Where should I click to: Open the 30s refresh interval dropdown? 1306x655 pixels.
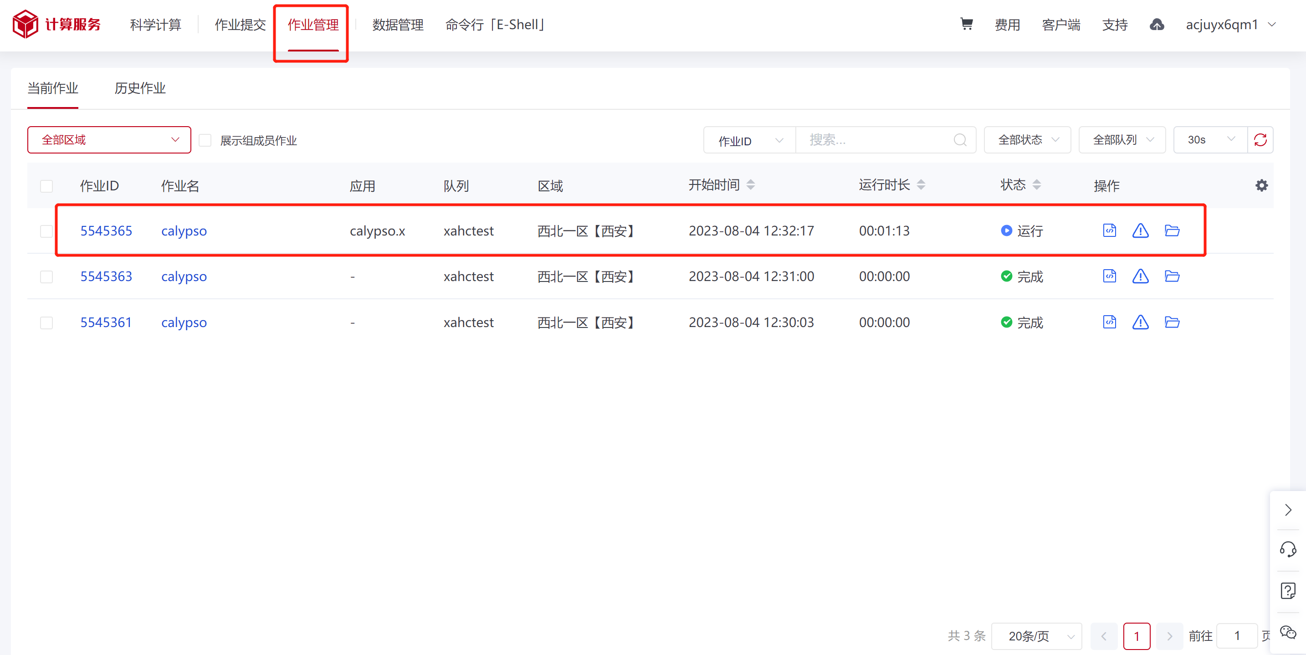click(x=1210, y=140)
